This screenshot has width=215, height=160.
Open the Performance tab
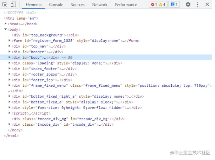(x=126, y=5)
